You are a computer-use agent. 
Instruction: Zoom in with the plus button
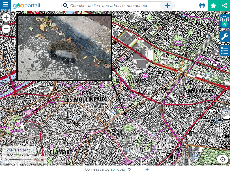pyautogui.click(x=6, y=18)
